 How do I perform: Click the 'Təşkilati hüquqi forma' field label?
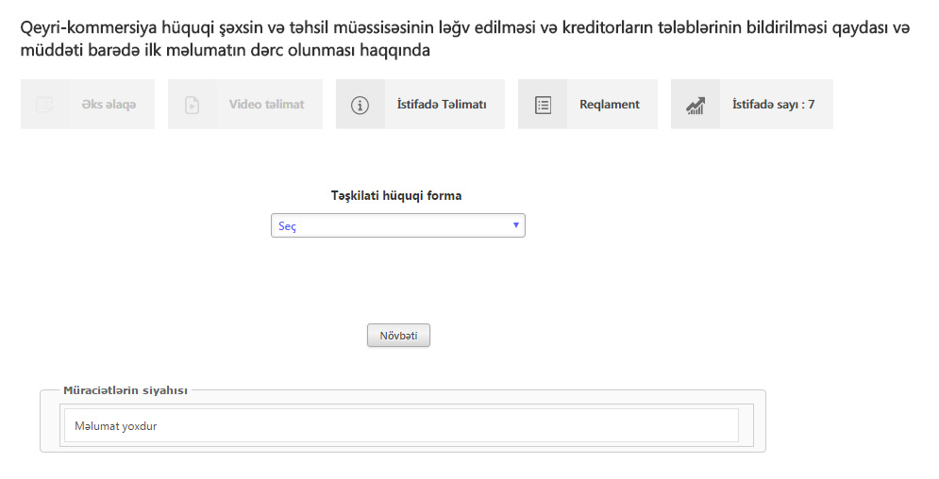point(396,195)
